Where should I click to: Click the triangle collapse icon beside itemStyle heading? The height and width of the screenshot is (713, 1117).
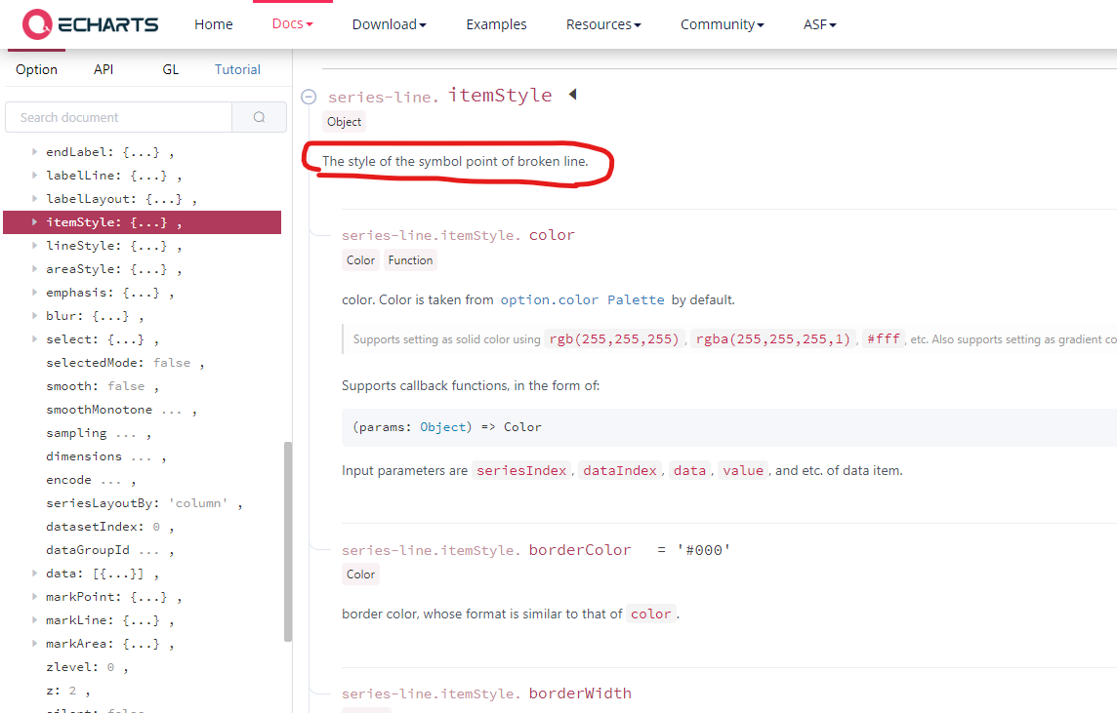coord(572,94)
